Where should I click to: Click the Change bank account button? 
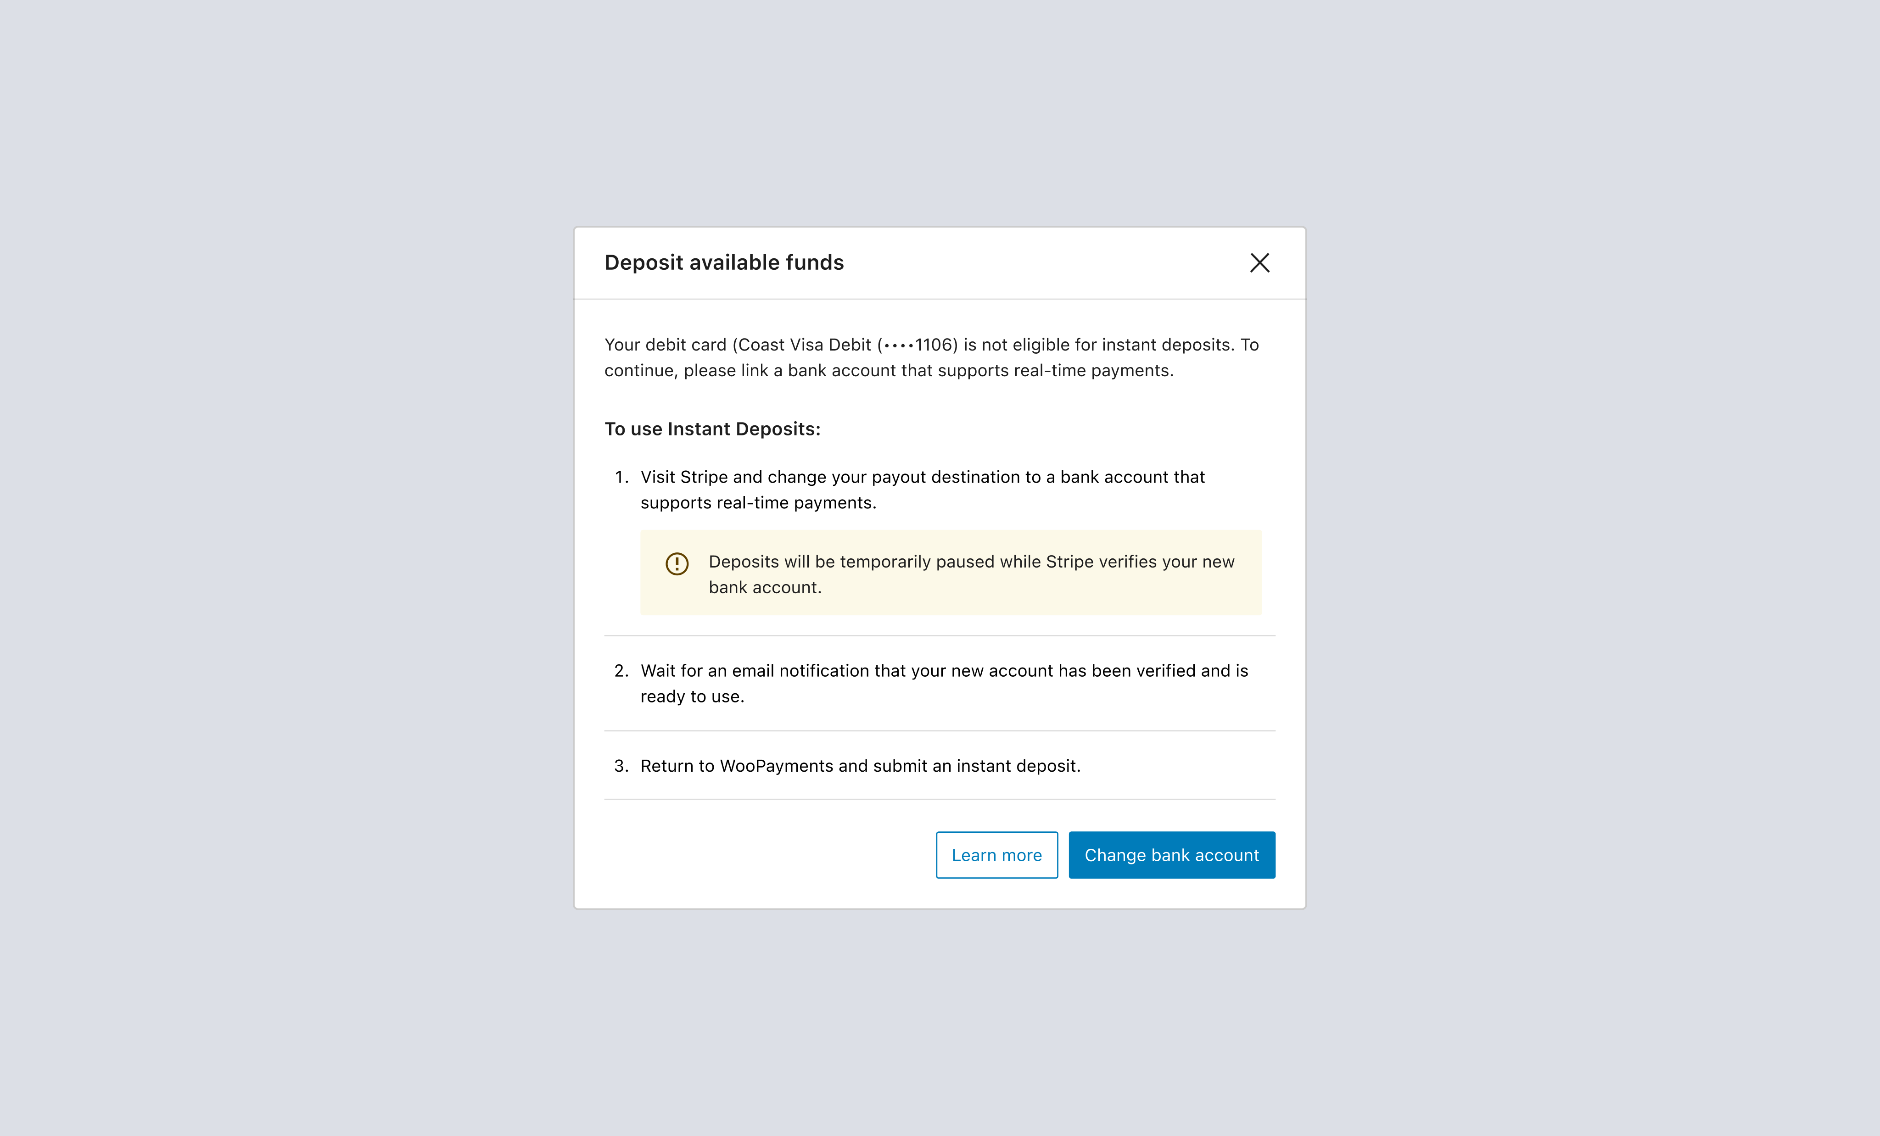coord(1171,854)
